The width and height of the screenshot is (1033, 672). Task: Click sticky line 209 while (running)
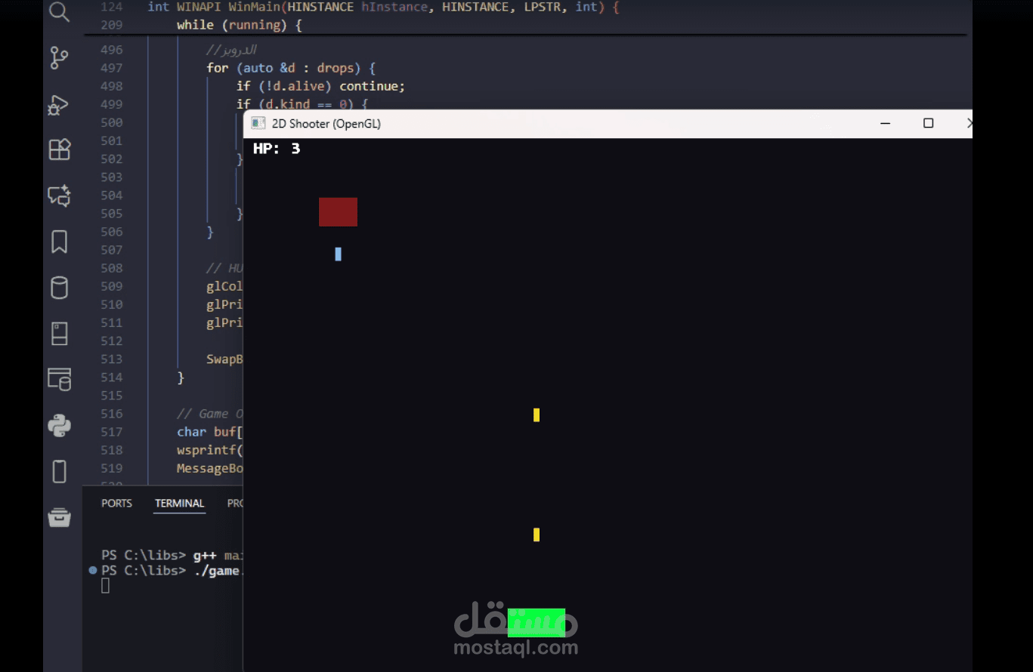(x=240, y=25)
